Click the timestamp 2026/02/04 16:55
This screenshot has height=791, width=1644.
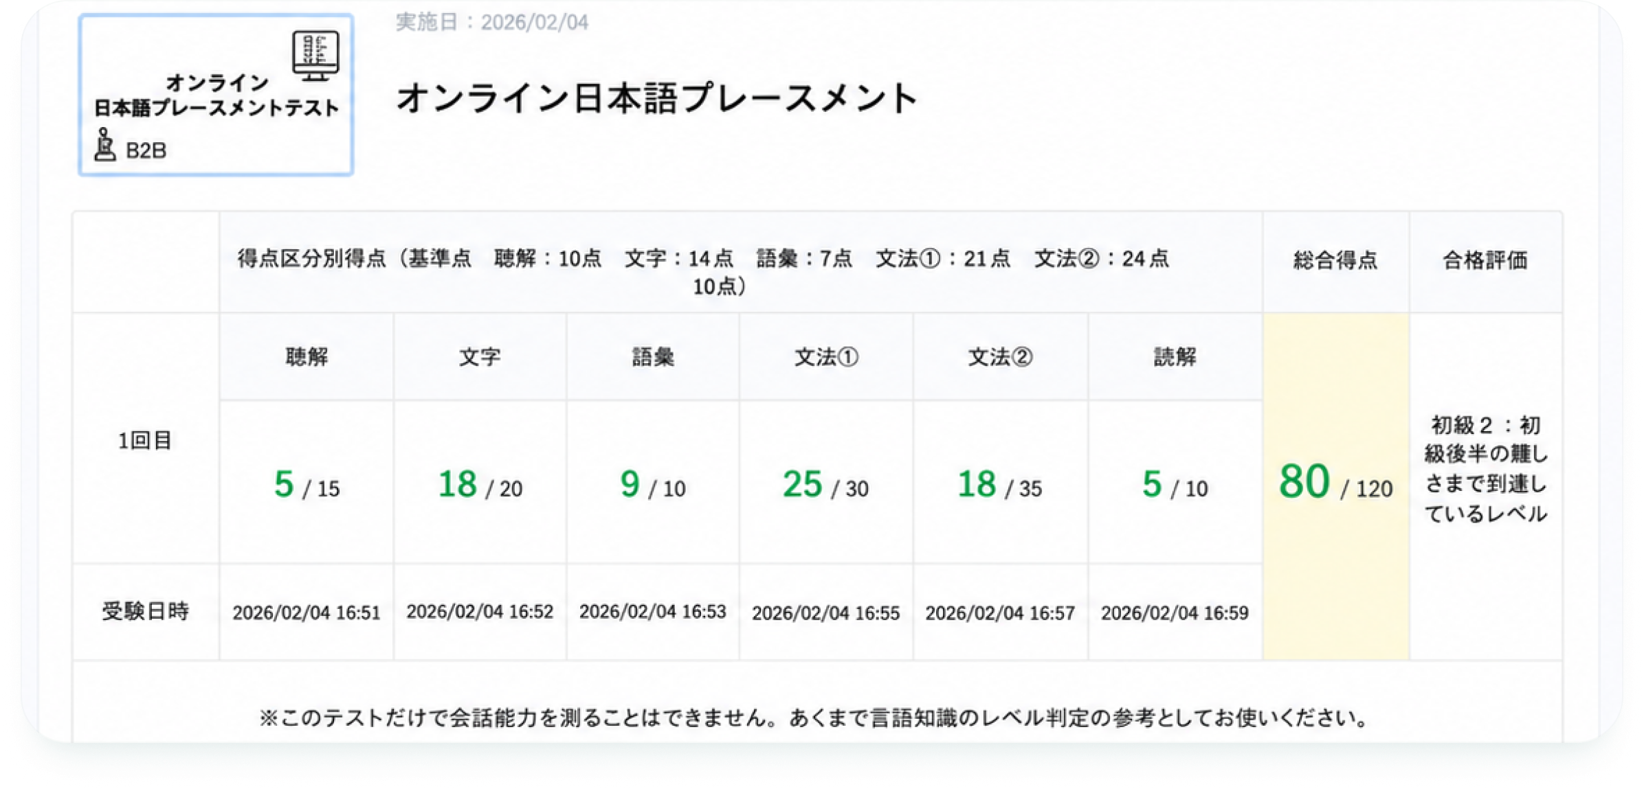826,612
